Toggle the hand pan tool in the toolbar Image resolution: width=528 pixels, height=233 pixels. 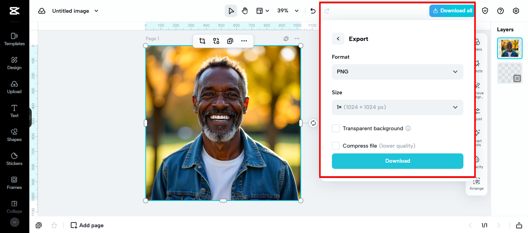point(245,11)
